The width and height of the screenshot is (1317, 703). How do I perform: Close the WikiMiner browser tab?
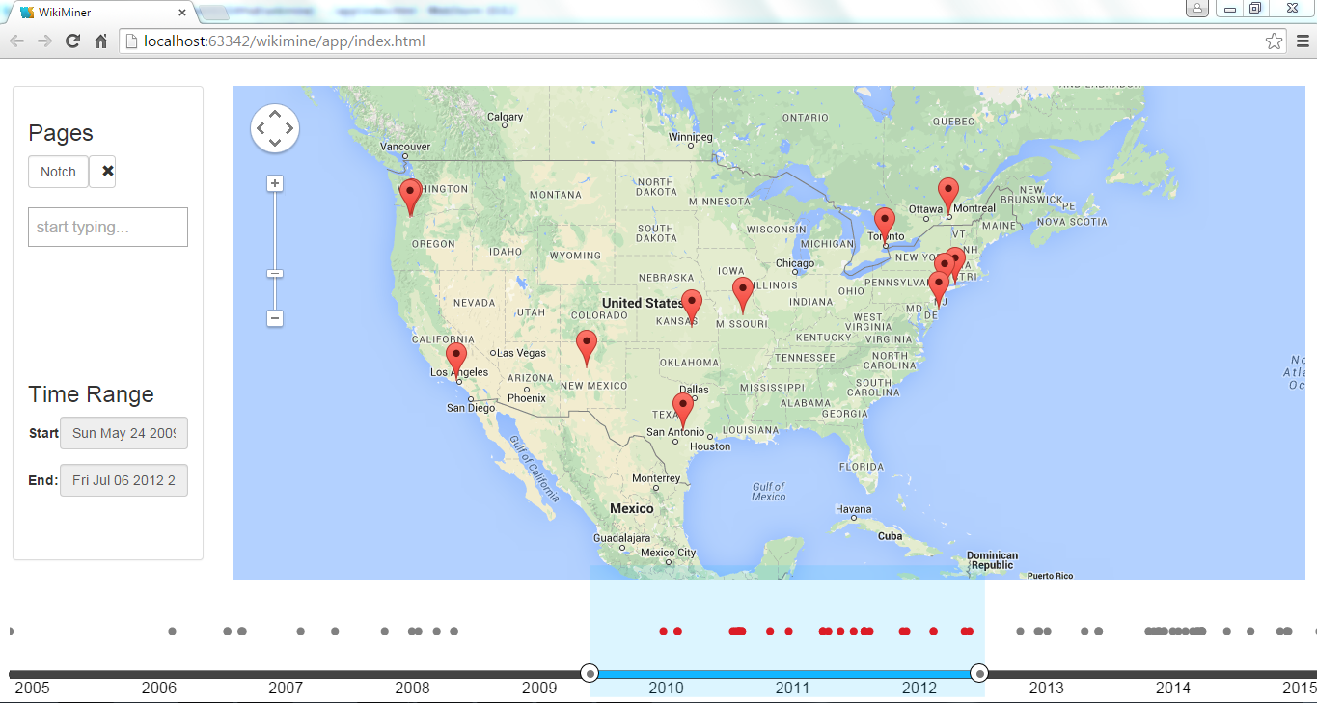(182, 13)
